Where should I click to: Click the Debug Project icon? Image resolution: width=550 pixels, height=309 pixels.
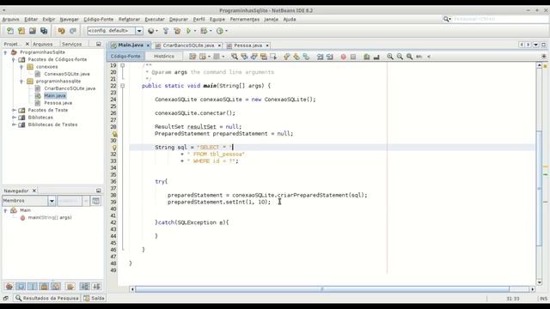(204, 31)
